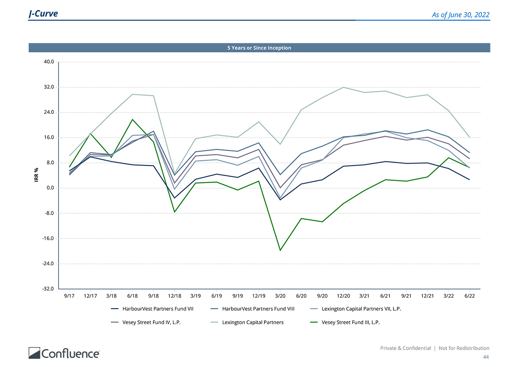Screen dimensions: 520x367
Task: Click the green Vesey Street Fund III swatch
Action: pyautogui.click(x=314, y=322)
